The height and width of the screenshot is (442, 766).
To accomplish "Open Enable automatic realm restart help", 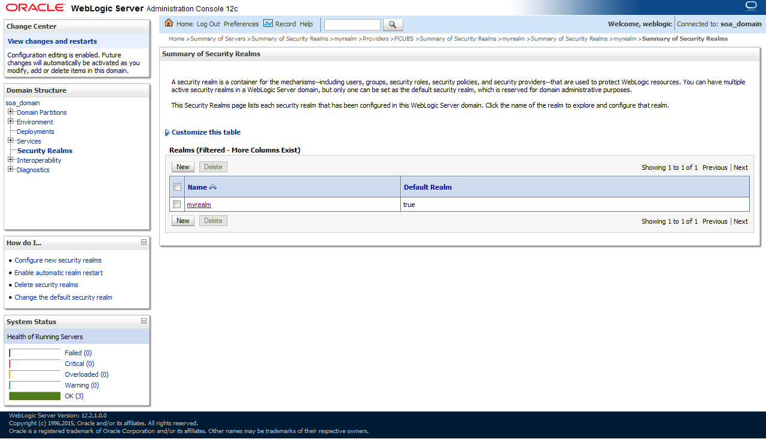I will pyautogui.click(x=59, y=273).
